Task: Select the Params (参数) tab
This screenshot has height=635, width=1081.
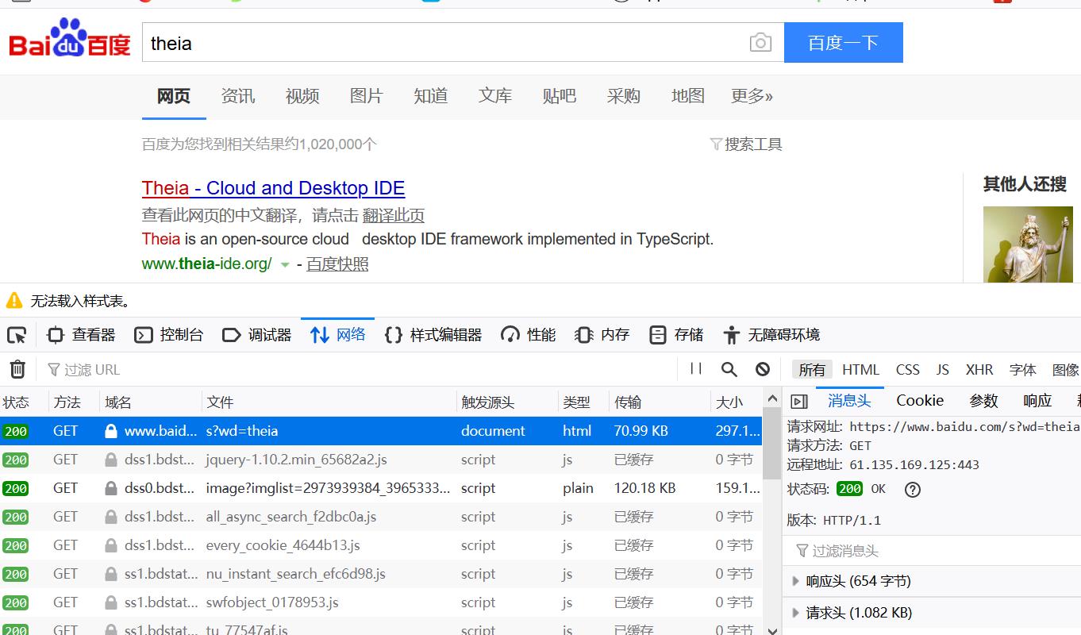Action: tap(983, 401)
